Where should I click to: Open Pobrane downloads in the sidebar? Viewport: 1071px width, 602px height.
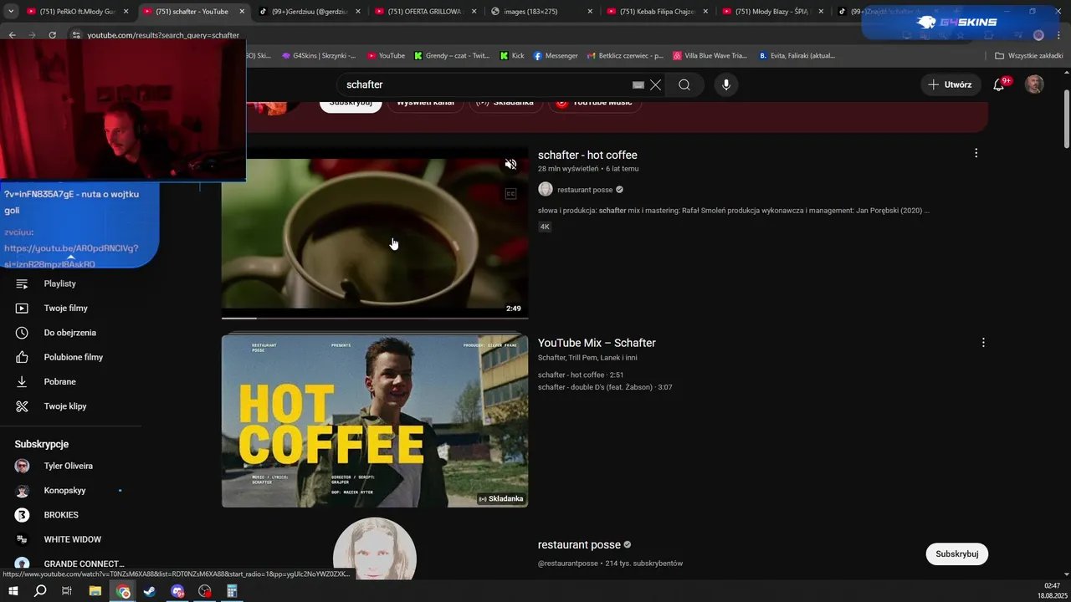tap(60, 381)
